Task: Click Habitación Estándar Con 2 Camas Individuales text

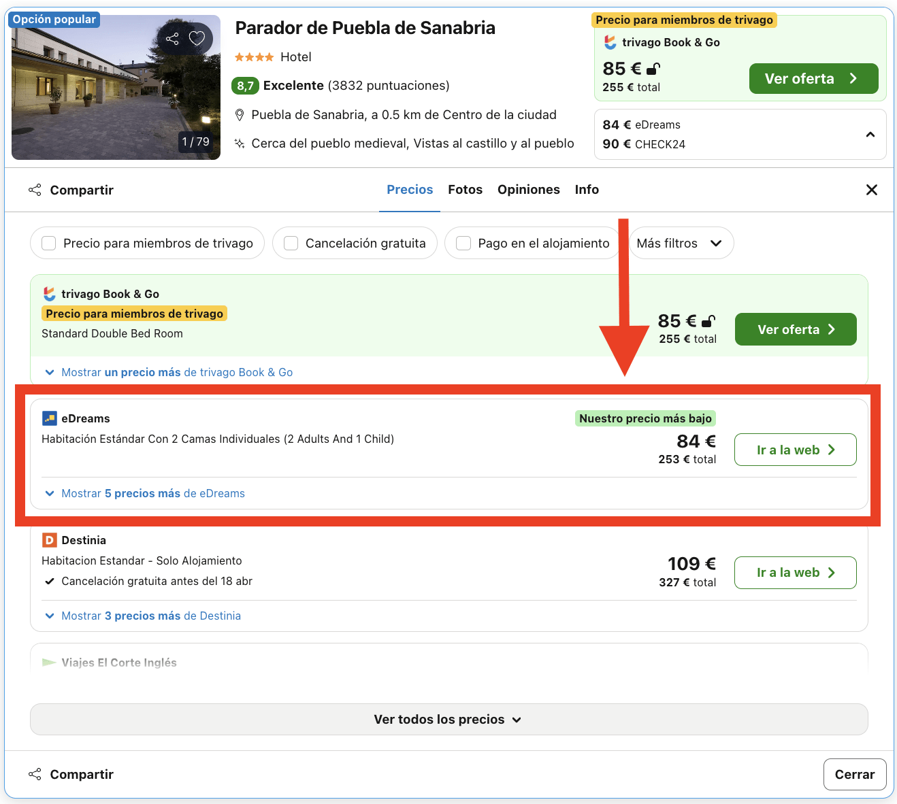Action: tap(218, 439)
